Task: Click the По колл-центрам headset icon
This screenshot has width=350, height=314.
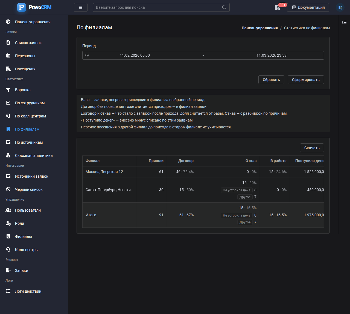Action: point(8,116)
